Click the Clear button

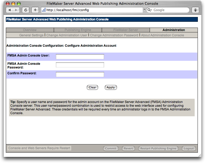pyautogui.click(x=92, y=87)
